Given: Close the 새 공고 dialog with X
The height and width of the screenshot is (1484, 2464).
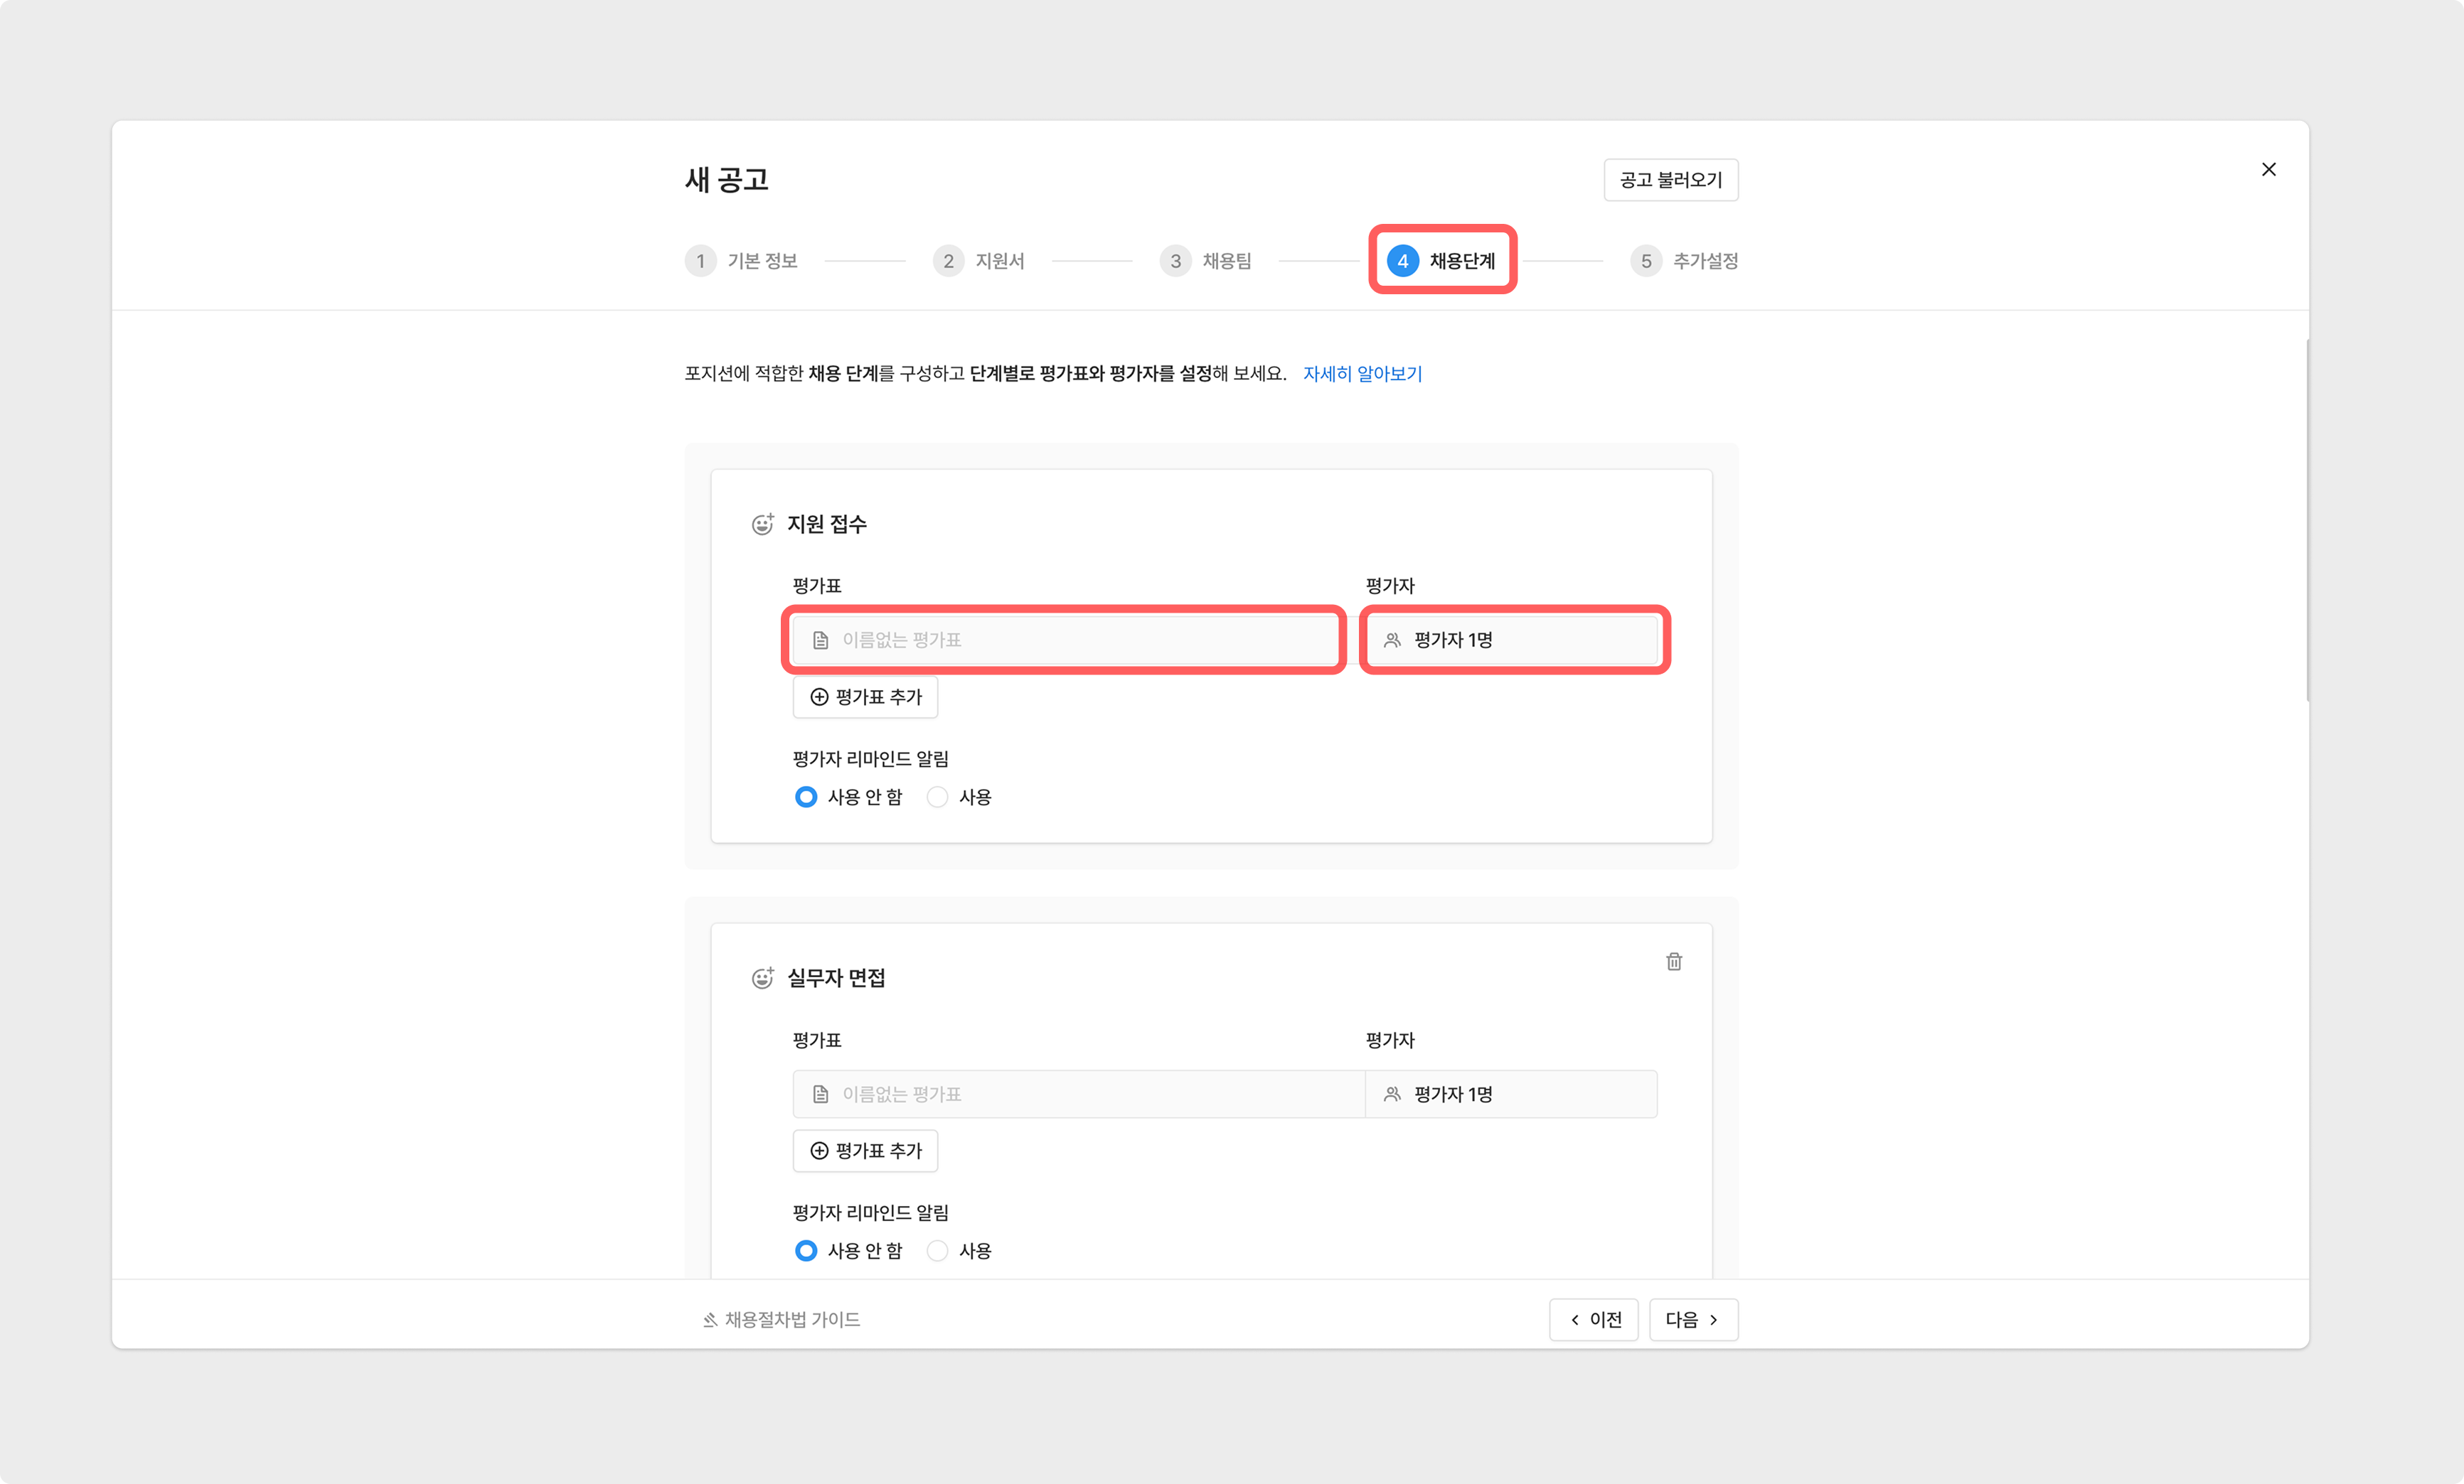Looking at the screenshot, I should (2268, 170).
